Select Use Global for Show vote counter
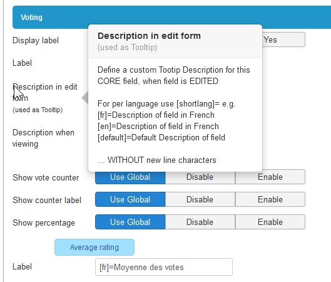 [130, 177]
